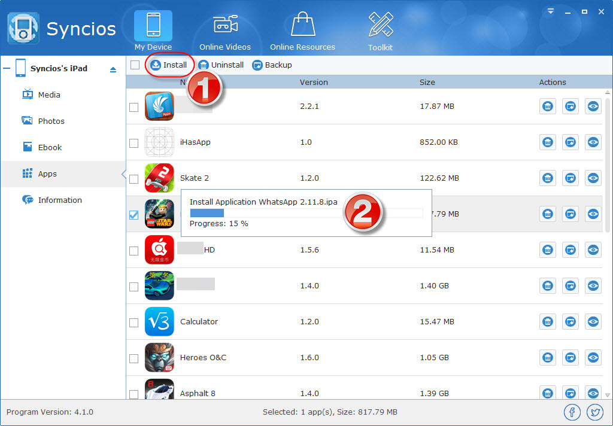Image resolution: width=613 pixels, height=426 pixels.
Task: Open Photos in the sidebar
Action: coord(63,121)
